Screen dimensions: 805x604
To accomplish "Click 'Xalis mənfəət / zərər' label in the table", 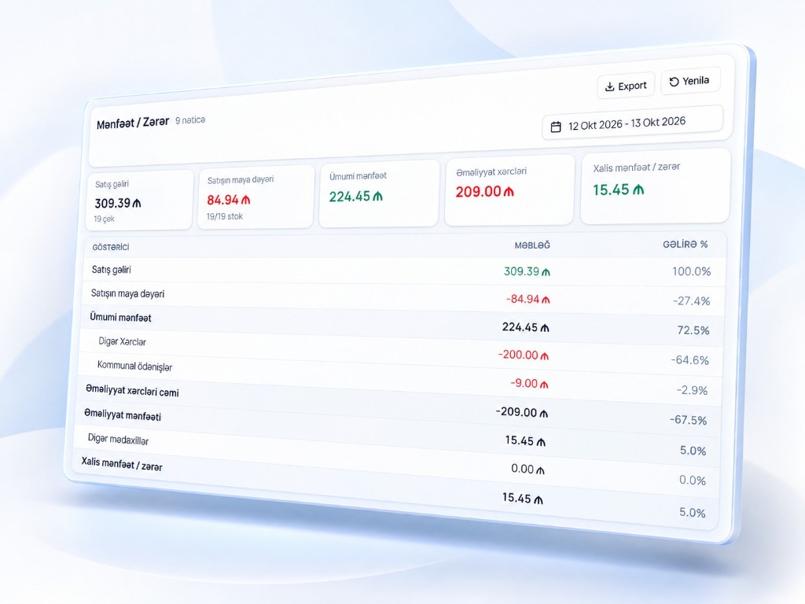I will 122,464.
